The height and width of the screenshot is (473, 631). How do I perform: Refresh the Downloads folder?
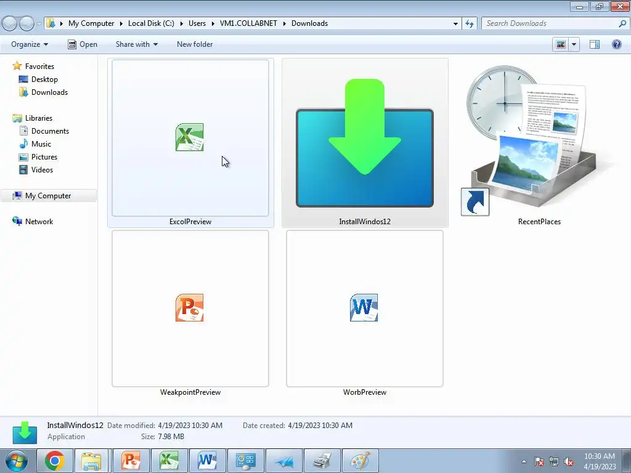coord(469,23)
